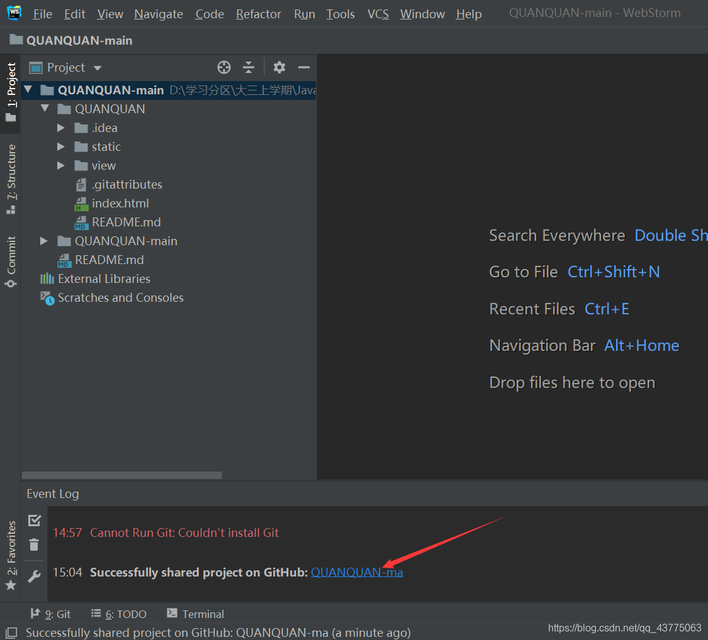Click the .gitattributes file icon

click(x=81, y=184)
